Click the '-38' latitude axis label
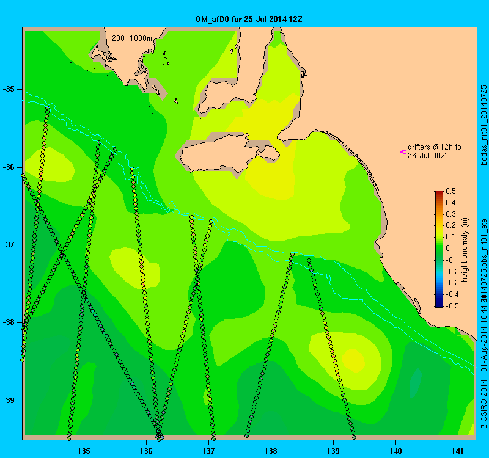This screenshot has height=458, width=489. pyautogui.click(x=9, y=322)
